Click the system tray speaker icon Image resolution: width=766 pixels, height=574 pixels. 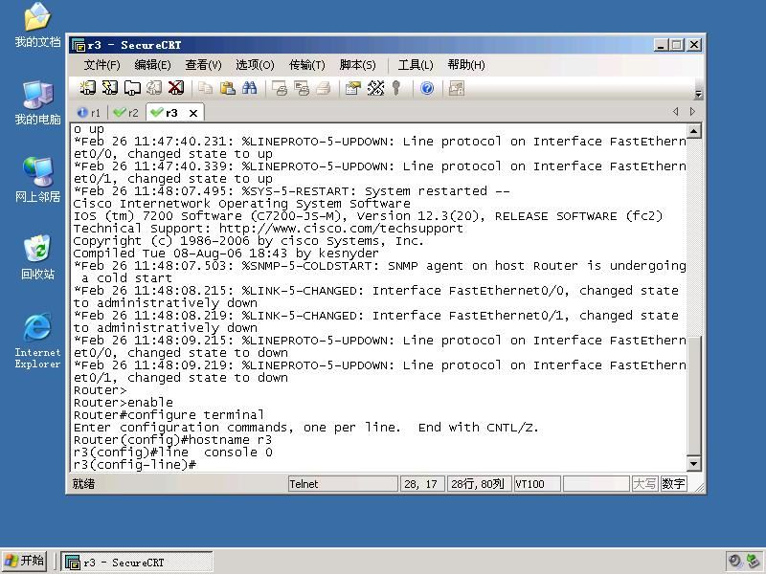(734, 562)
